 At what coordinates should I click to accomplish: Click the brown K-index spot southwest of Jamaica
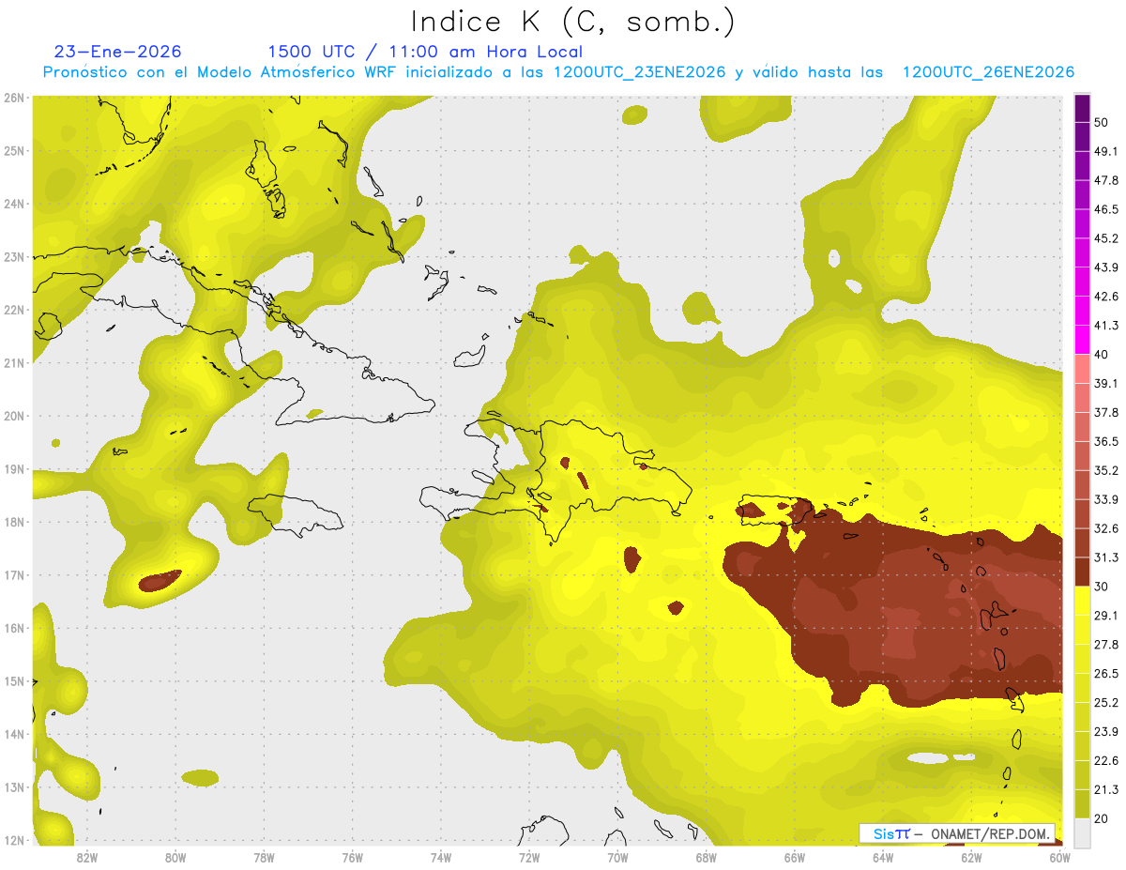point(160,581)
